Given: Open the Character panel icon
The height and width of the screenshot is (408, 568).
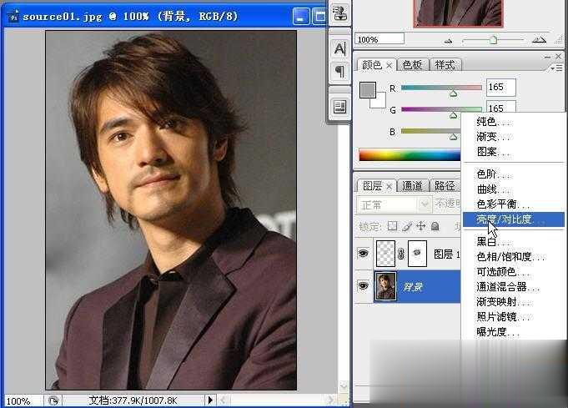Looking at the screenshot, I should (339, 48).
